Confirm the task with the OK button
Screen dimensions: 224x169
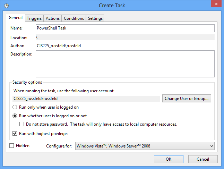169,159
